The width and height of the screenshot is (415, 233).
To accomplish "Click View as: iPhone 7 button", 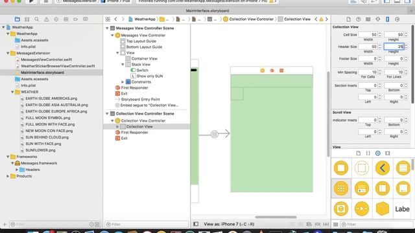I will click(x=229, y=224).
